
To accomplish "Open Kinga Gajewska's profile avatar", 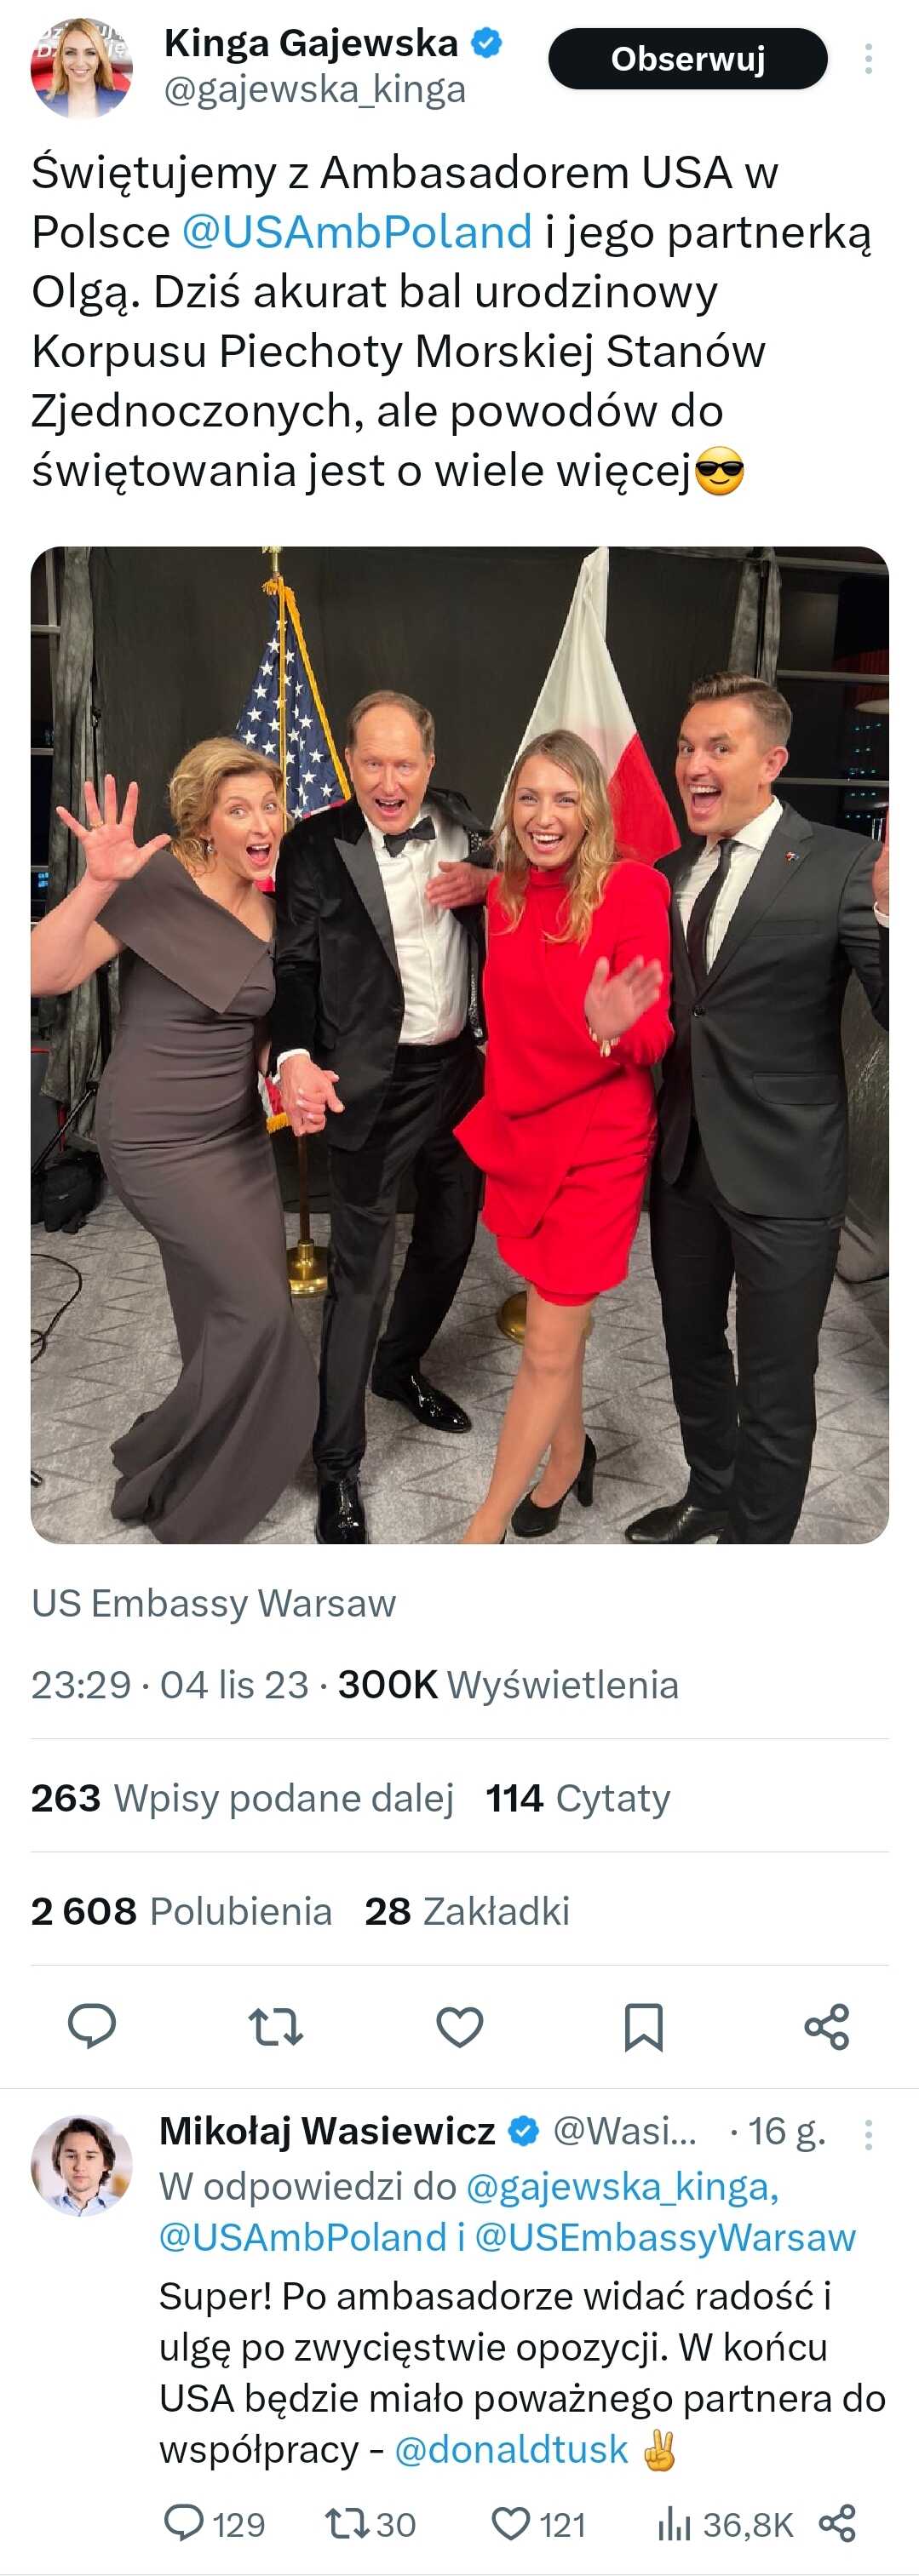I will click(81, 66).
